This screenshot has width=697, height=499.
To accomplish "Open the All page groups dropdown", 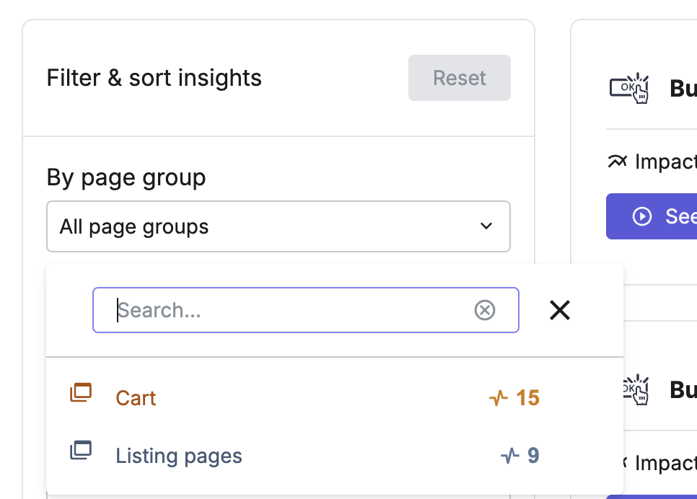I will (x=279, y=226).
